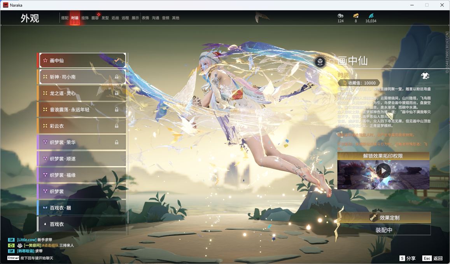The height and width of the screenshot is (264, 450).
Task: Click the gold bar currency icon
Action: point(355,16)
